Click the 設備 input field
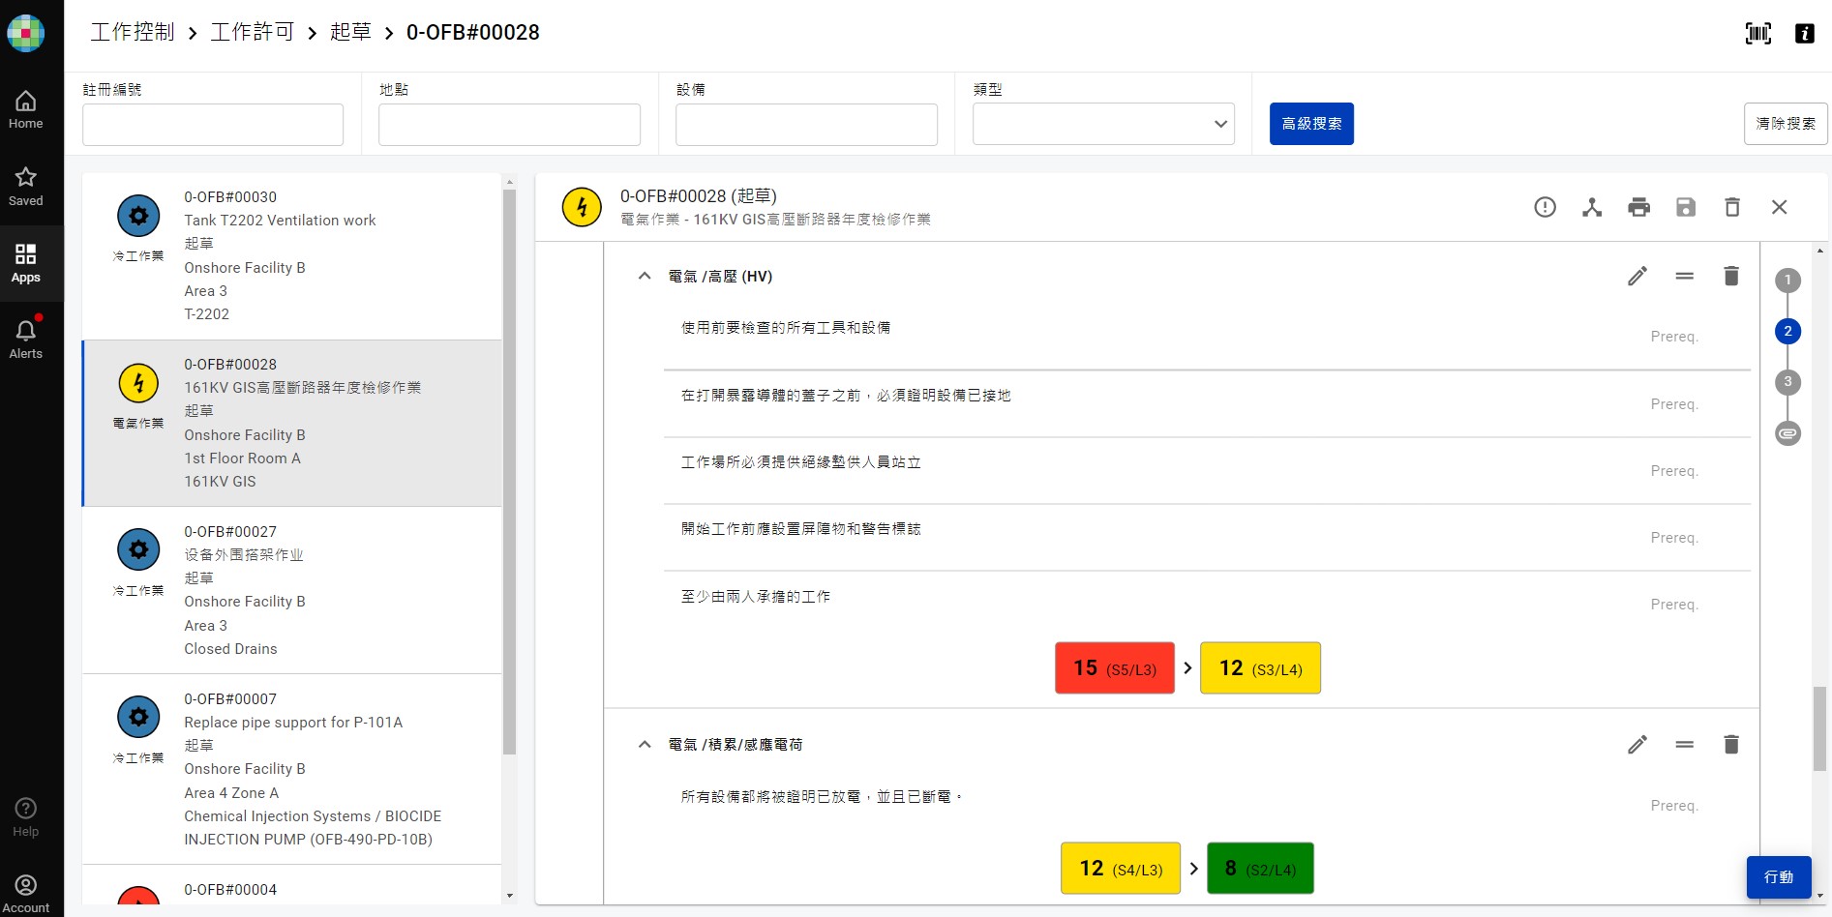 806,125
